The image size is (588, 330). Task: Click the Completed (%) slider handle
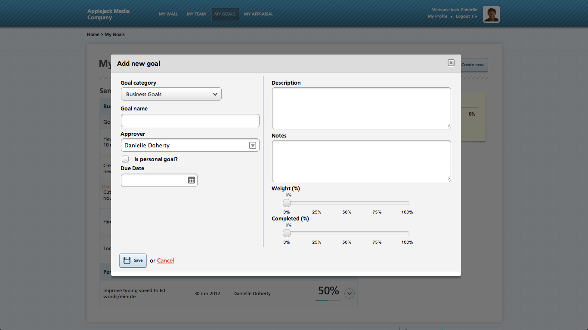pyautogui.click(x=287, y=233)
